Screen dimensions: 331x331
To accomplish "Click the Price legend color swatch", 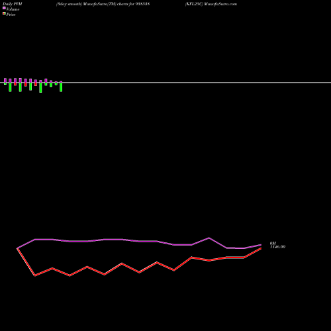I will (4, 13).
